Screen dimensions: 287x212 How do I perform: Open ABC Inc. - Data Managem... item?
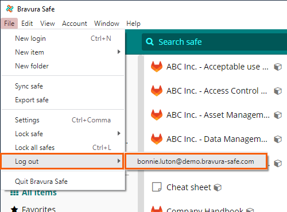[x=216, y=139]
